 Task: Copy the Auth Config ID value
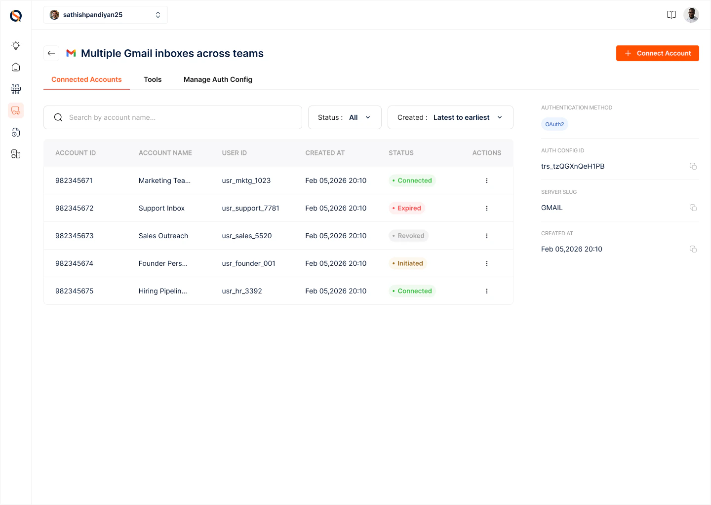(693, 166)
